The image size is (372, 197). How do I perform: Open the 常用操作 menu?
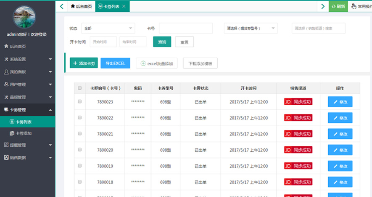[x=360, y=6]
